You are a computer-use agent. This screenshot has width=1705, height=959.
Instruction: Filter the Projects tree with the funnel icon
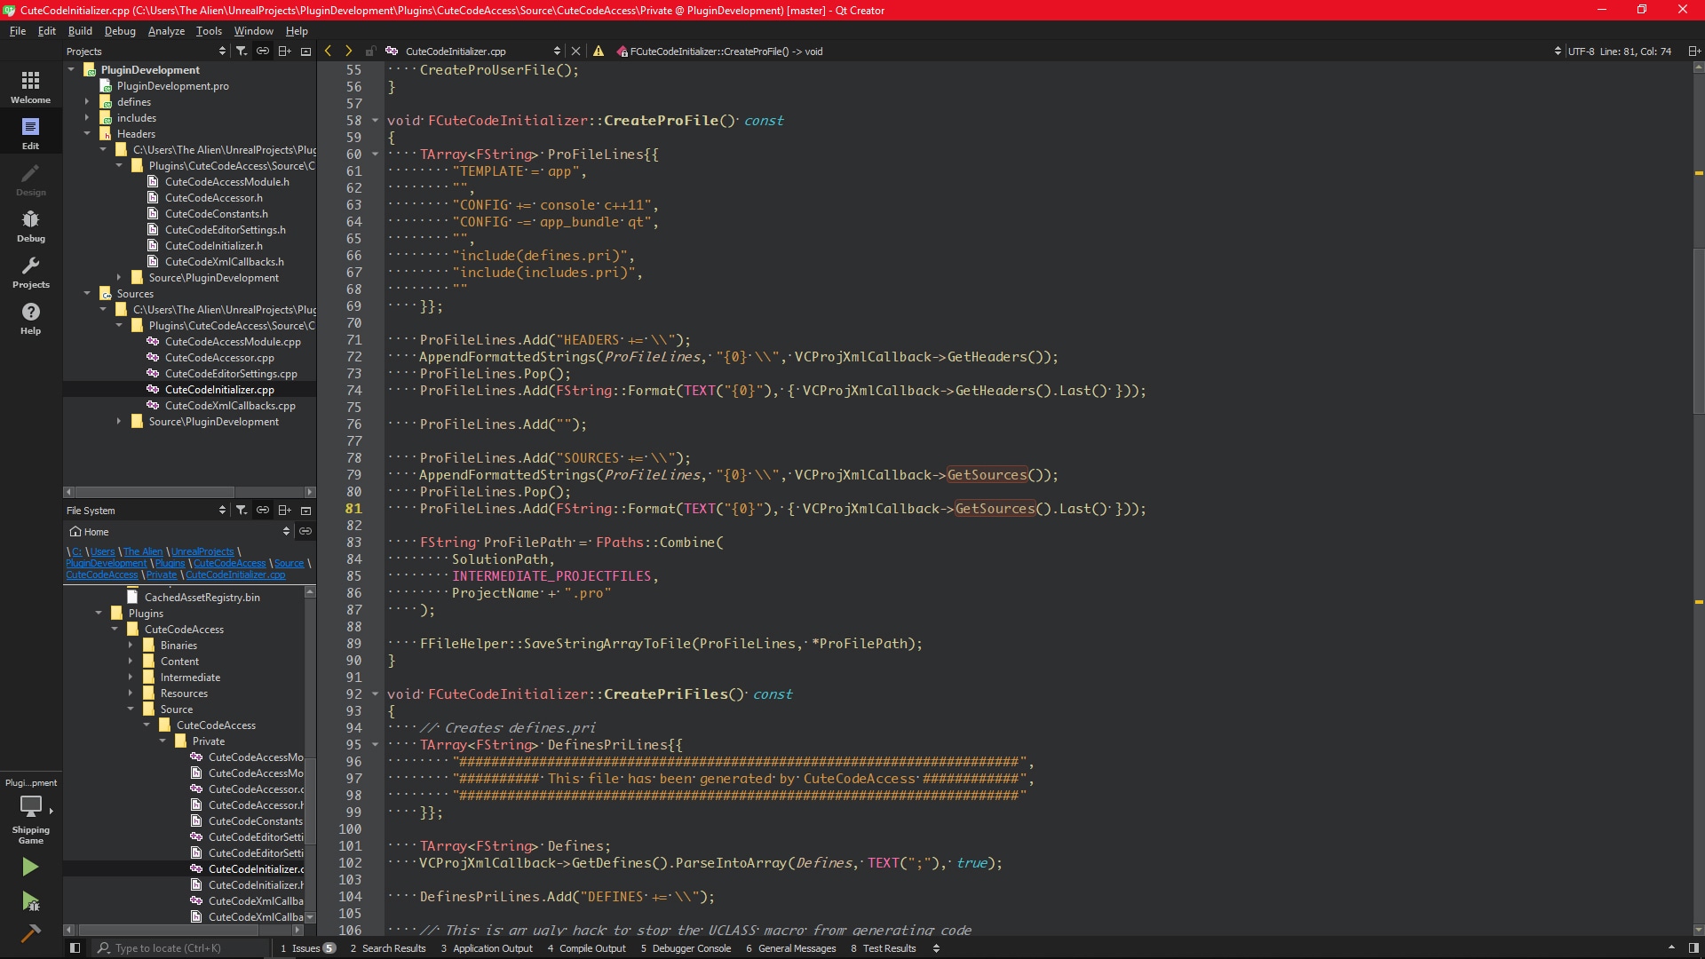pyautogui.click(x=242, y=51)
